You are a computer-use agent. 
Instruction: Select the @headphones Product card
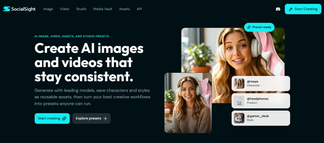pos(261,101)
